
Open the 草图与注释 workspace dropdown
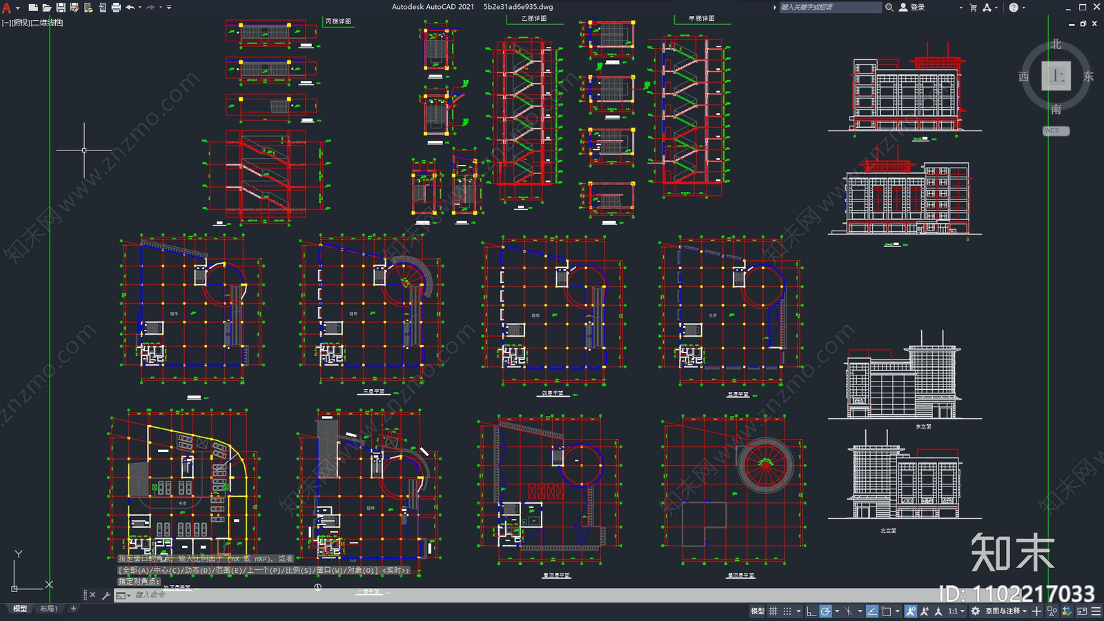click(x=1006, y=611)
